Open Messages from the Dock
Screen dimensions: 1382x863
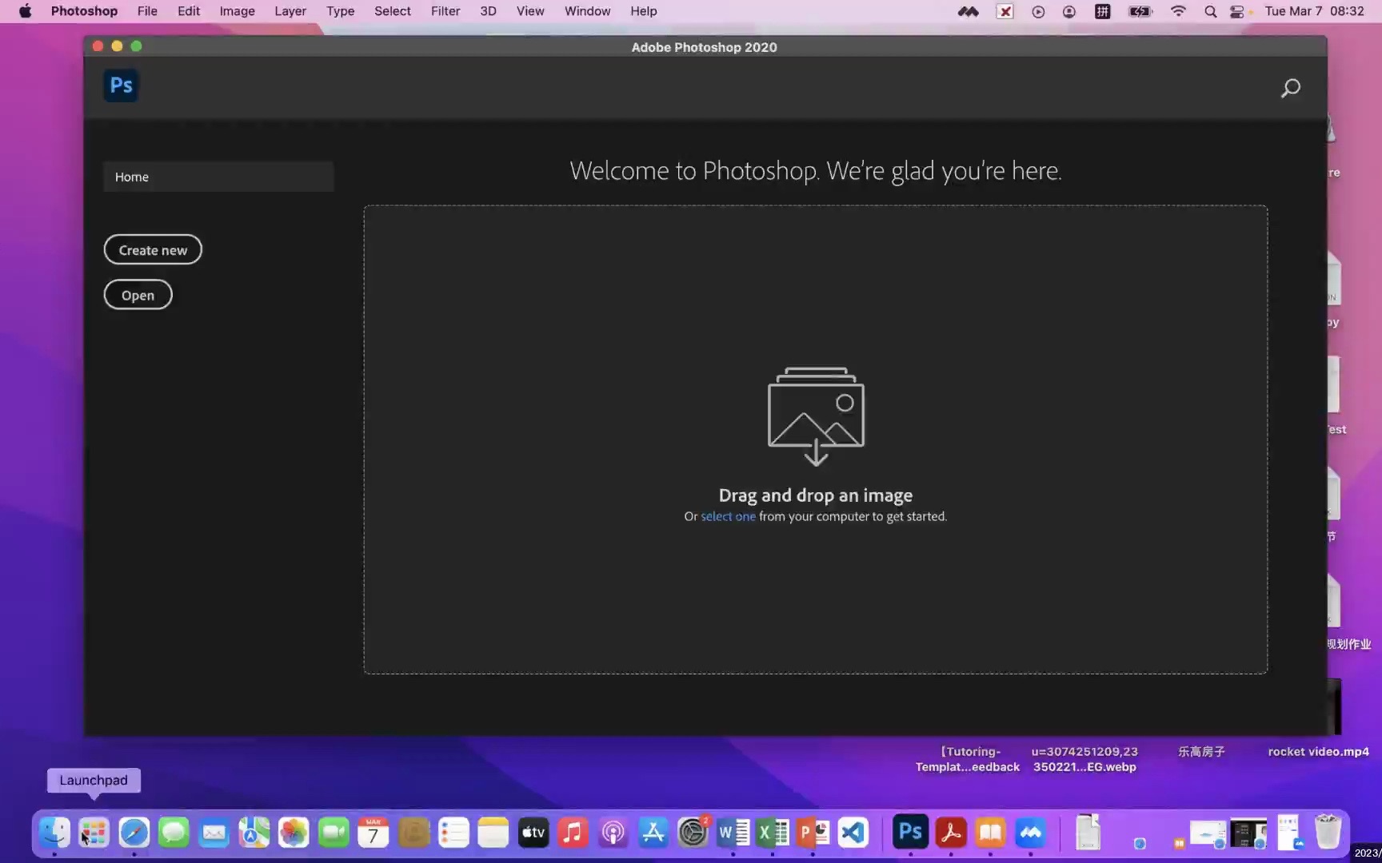(x=174, y=833)
